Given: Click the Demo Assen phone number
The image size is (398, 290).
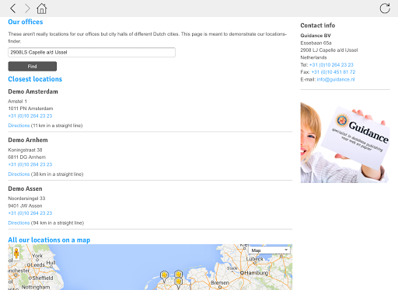Looking at the screenshot, I should [x=30, y=213].
